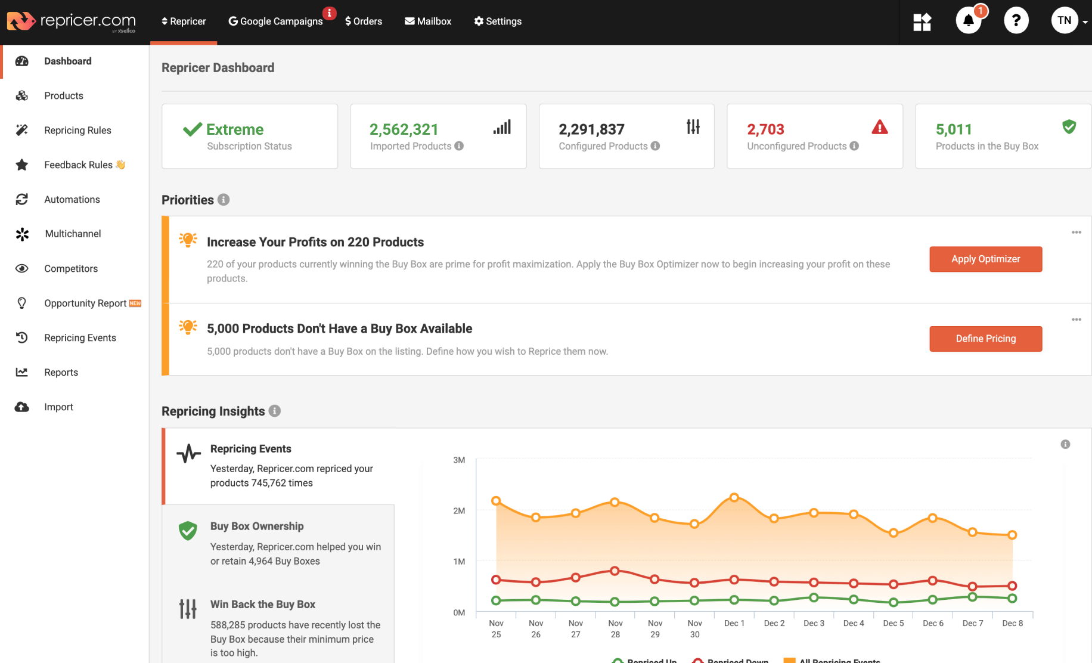1092x663 pixels.
Task: Open options menu for Increase Your Profits priority
Action: pyautogui.click(x=1077, y=233)
